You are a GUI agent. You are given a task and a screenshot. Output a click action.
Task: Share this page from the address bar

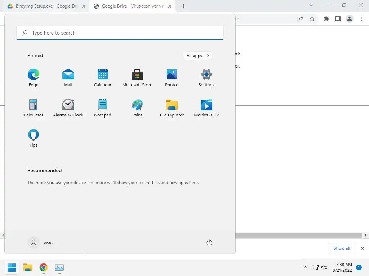click(301, 19)
